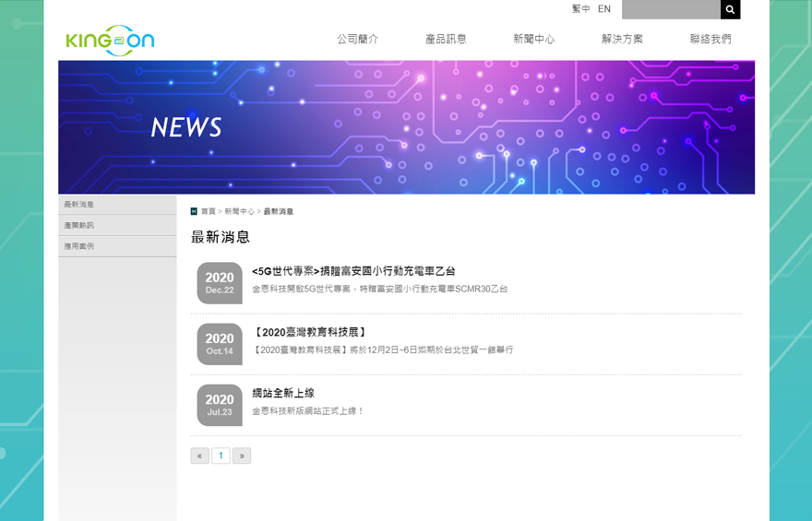Click the KING-ON logo
The height and width of the screenshot is (521, 812).
(x=110, y=41)
